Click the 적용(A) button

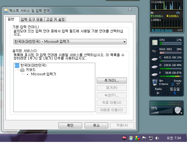(122, 125)
